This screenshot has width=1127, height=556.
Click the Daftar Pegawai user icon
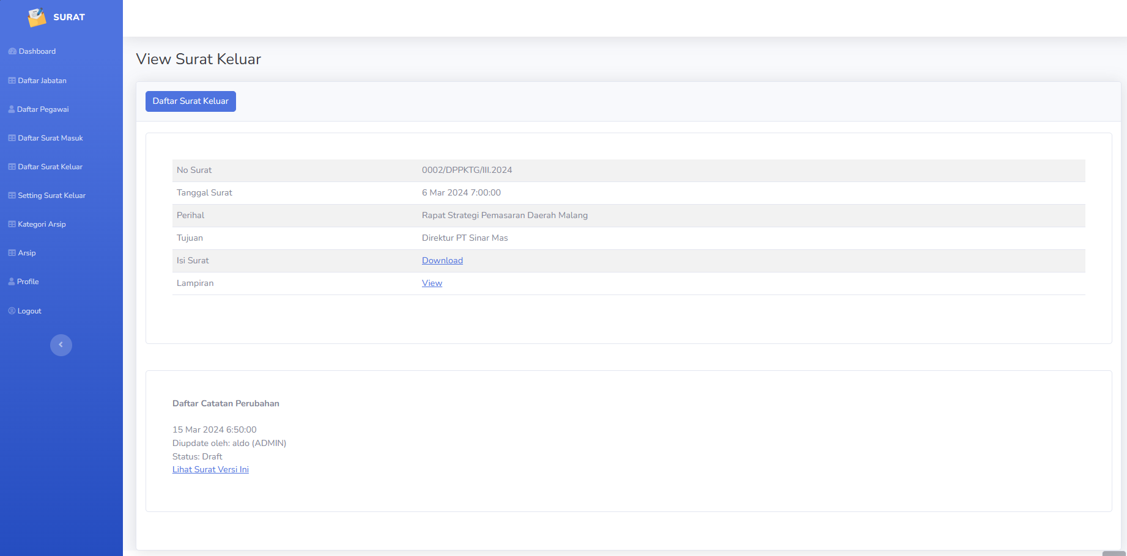[12, 109]
